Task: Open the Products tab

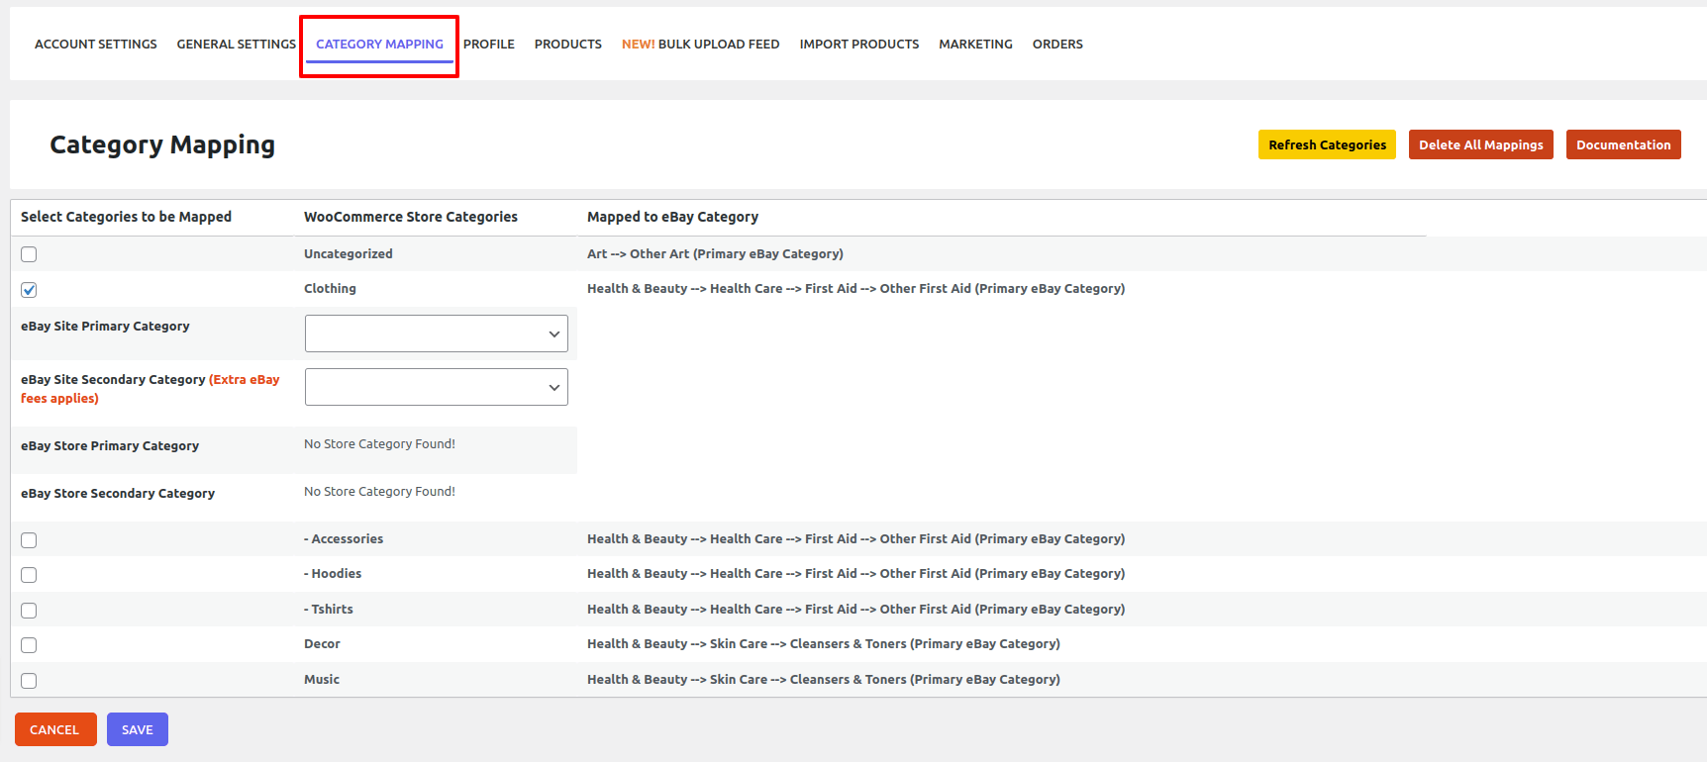Action: click(x=568, y=45)
